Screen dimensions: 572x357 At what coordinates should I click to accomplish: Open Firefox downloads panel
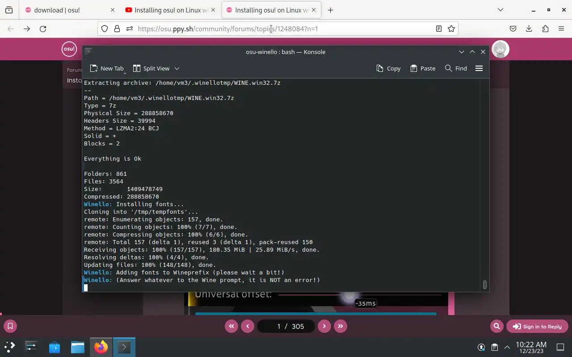(529, 29)
